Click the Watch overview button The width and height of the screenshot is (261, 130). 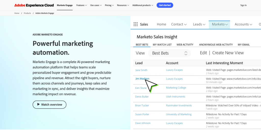pyautogui.click(x=49, y=105)
